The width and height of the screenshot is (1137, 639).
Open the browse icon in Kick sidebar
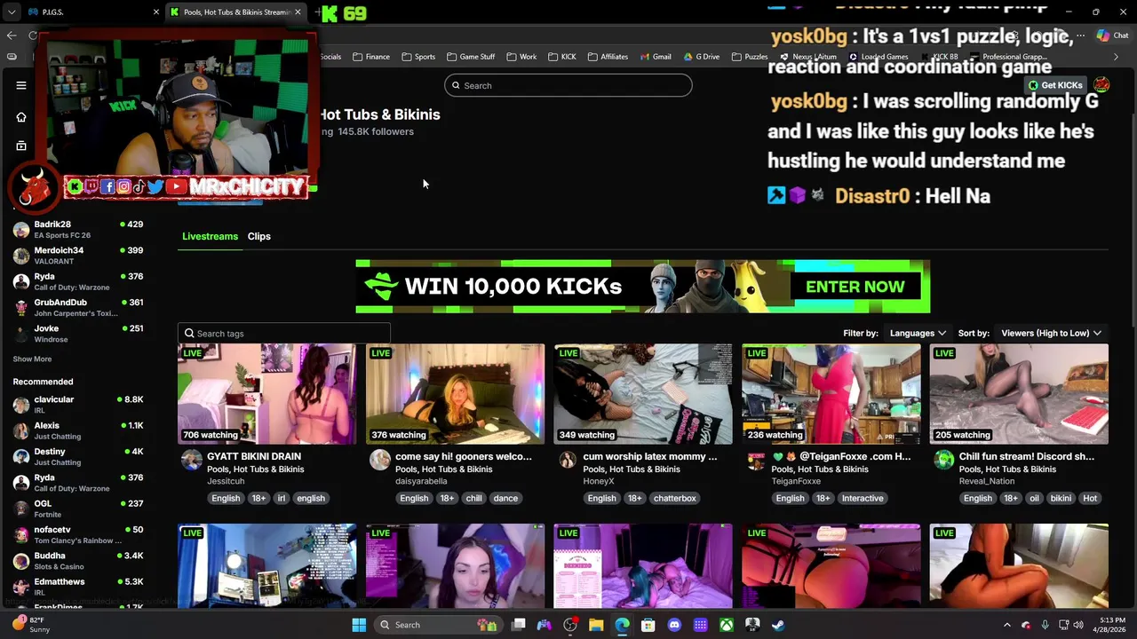click(x=21, y=146)
